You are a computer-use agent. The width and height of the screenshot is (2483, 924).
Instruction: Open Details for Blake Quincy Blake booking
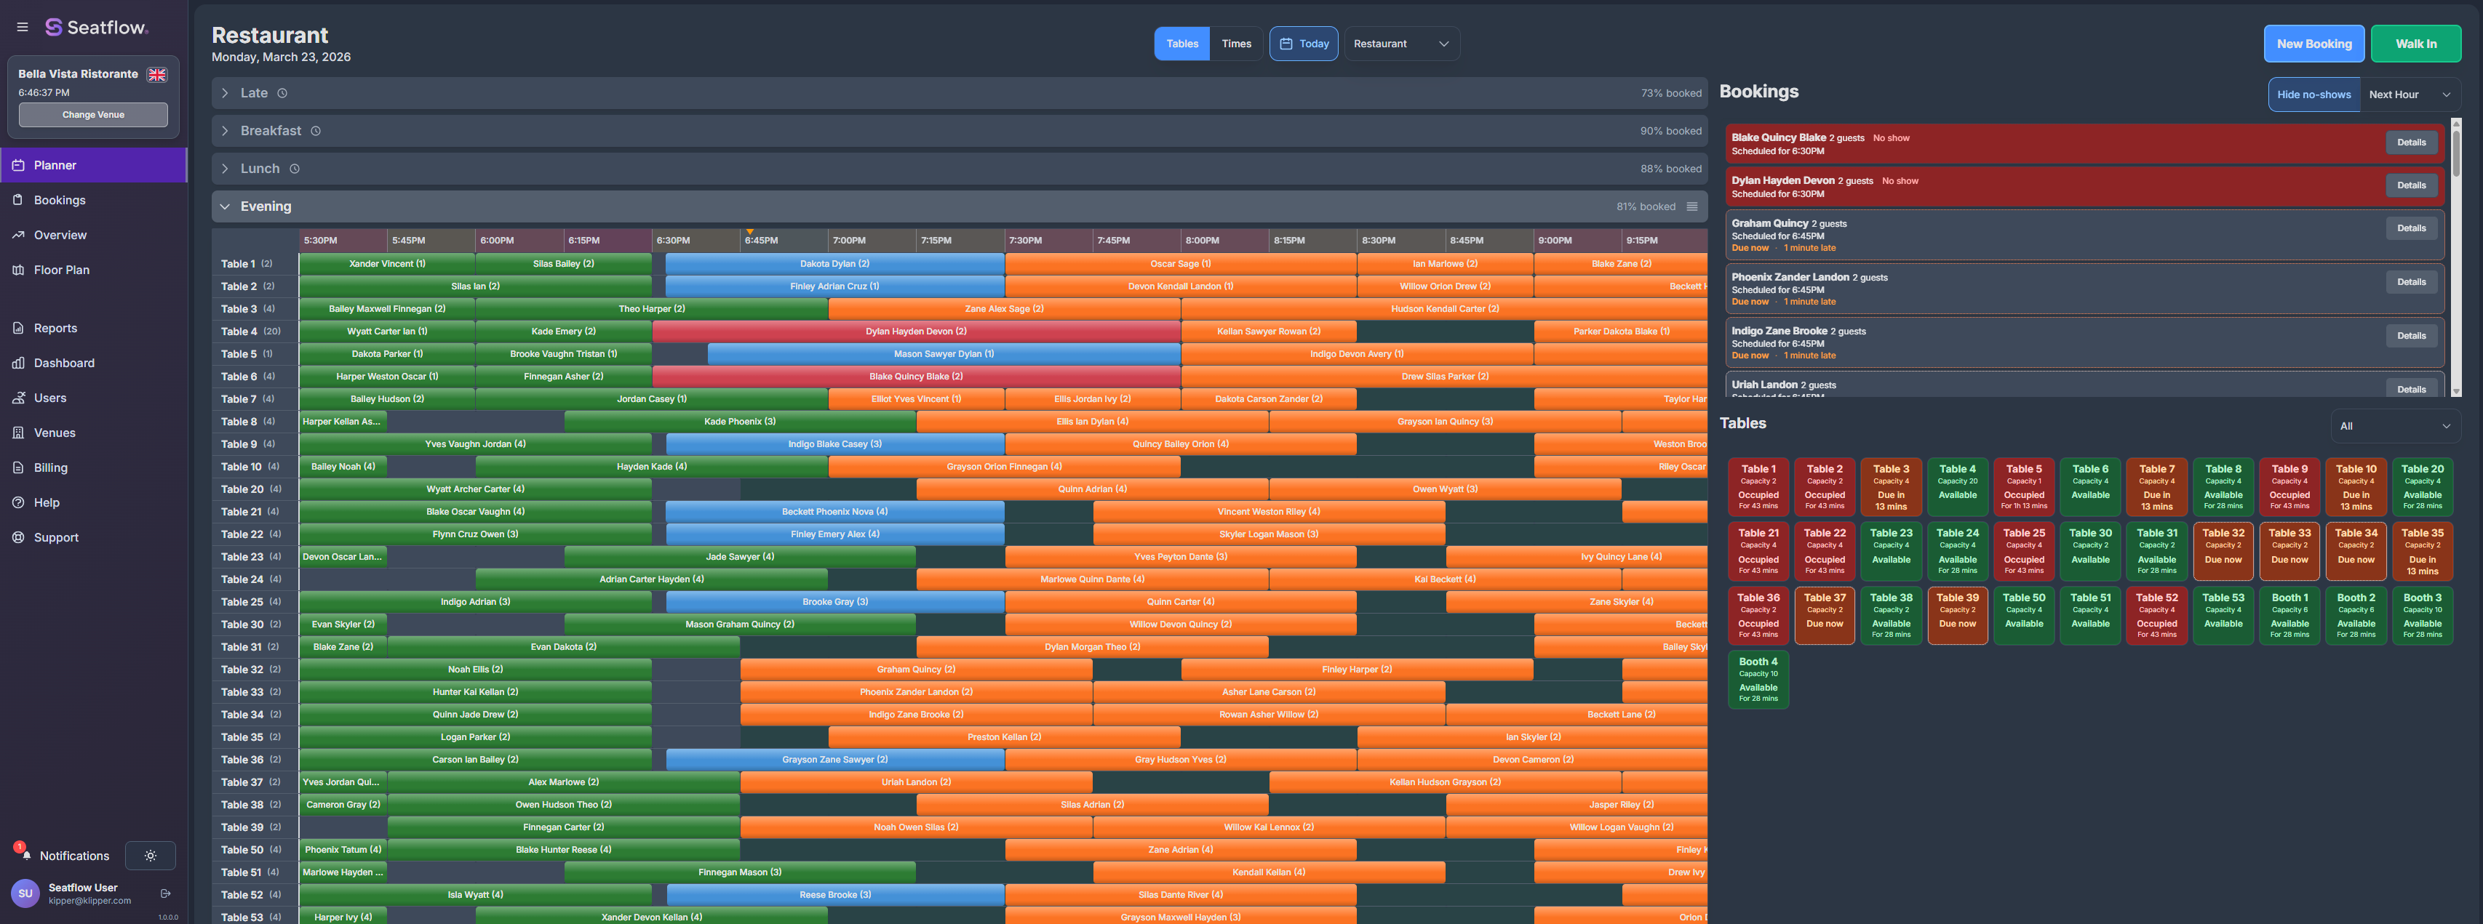2411,142
